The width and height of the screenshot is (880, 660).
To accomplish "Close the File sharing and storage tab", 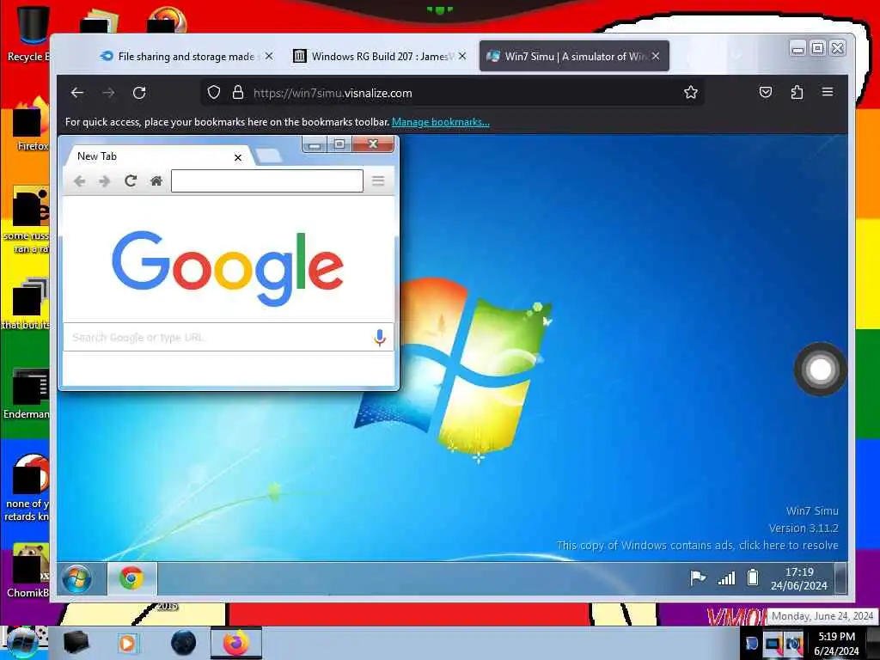I will [269, 56].
